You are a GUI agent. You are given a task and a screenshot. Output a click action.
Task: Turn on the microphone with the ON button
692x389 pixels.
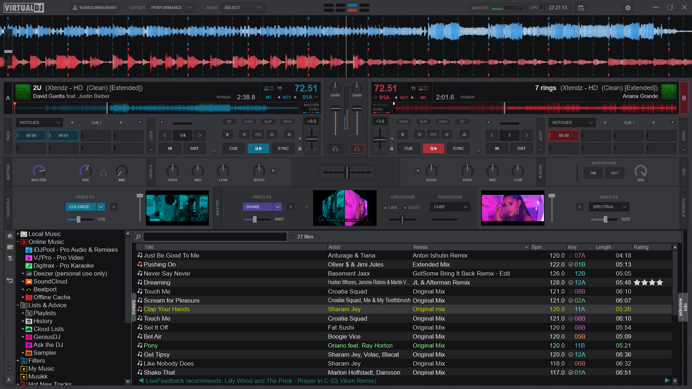point(593,173)
